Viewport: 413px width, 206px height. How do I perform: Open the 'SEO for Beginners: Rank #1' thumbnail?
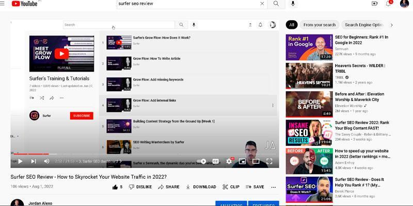(309, 47)
